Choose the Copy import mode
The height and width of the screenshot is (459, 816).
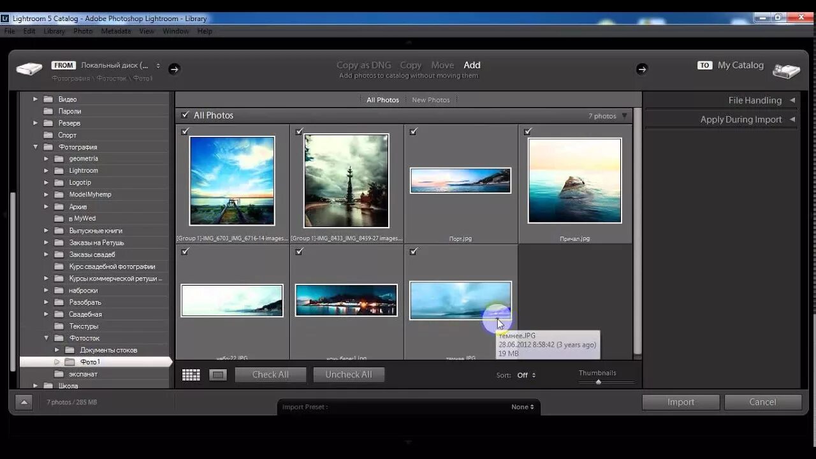click(x=411, y=65)
